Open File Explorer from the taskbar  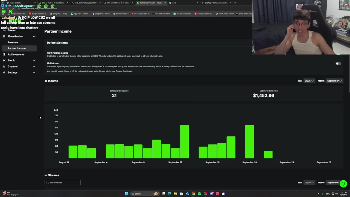pyautogui.click(x=175, y=194)
